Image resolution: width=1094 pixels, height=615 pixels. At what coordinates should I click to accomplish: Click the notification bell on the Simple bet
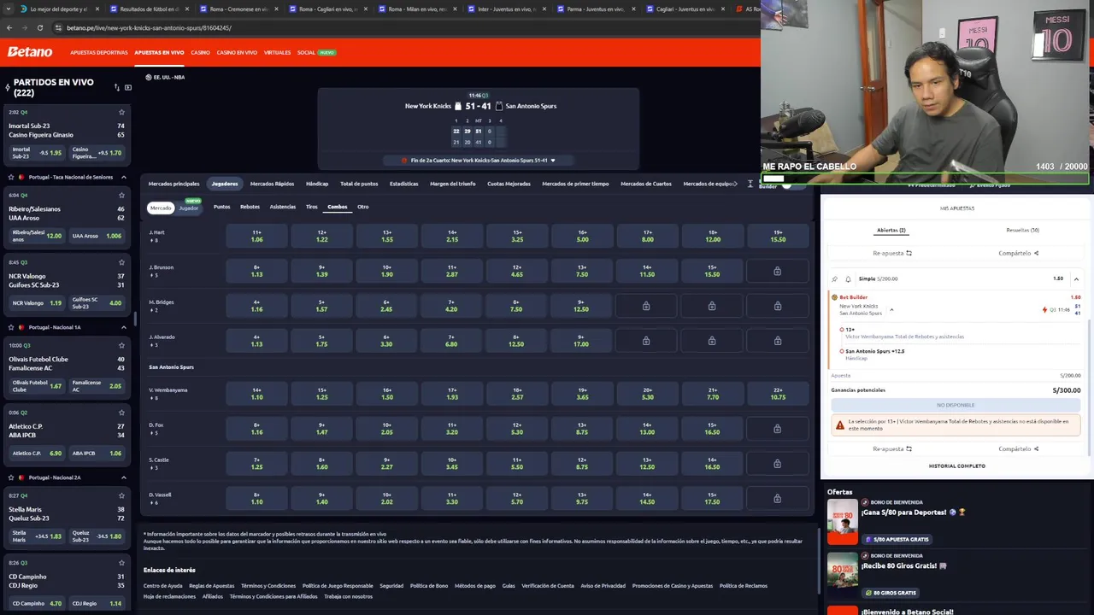pyautogui.click(x=848, y=278)
